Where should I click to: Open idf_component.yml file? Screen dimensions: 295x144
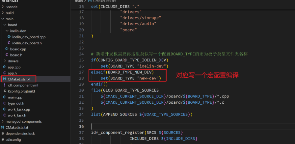(x=23, y=85)
